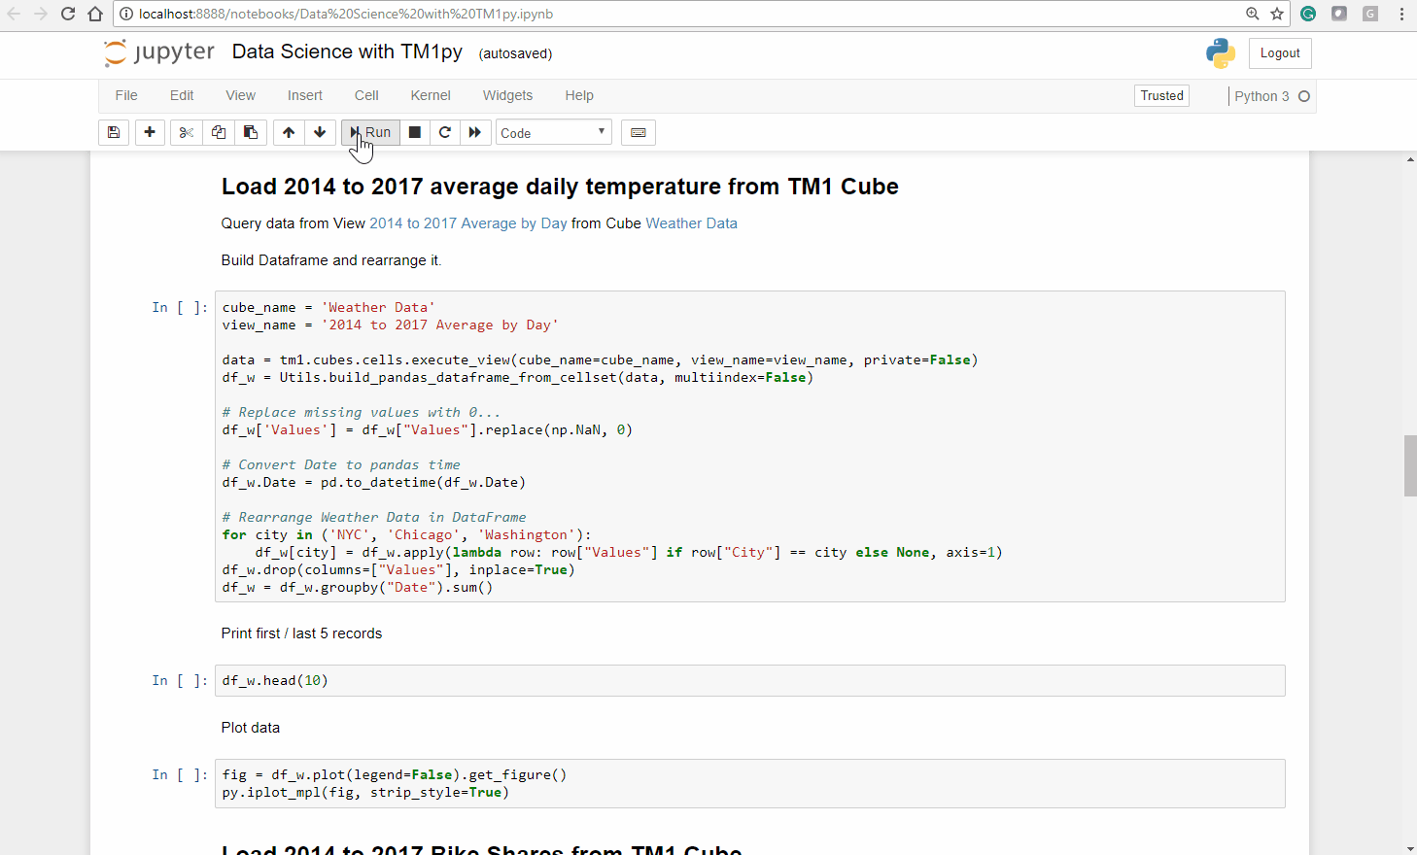Save notebook with the floppy disk icon
The height and width of the screenshot is (855, 1417).
[x=114, y=133]
